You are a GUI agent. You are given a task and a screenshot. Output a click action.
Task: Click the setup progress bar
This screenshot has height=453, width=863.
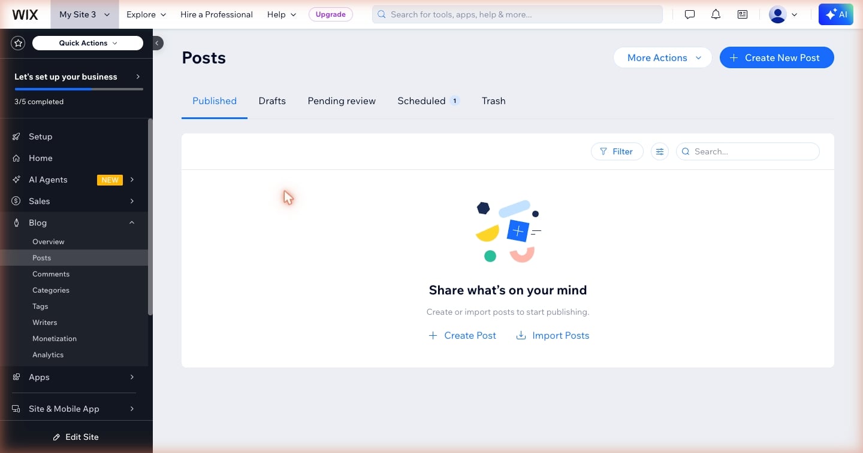[x=79, y=89]
